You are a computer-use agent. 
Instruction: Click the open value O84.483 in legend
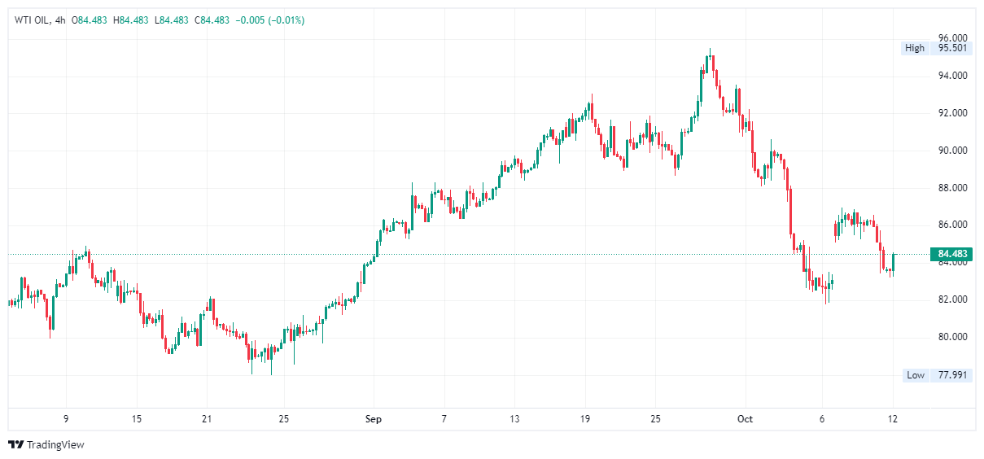click(92, 20)
